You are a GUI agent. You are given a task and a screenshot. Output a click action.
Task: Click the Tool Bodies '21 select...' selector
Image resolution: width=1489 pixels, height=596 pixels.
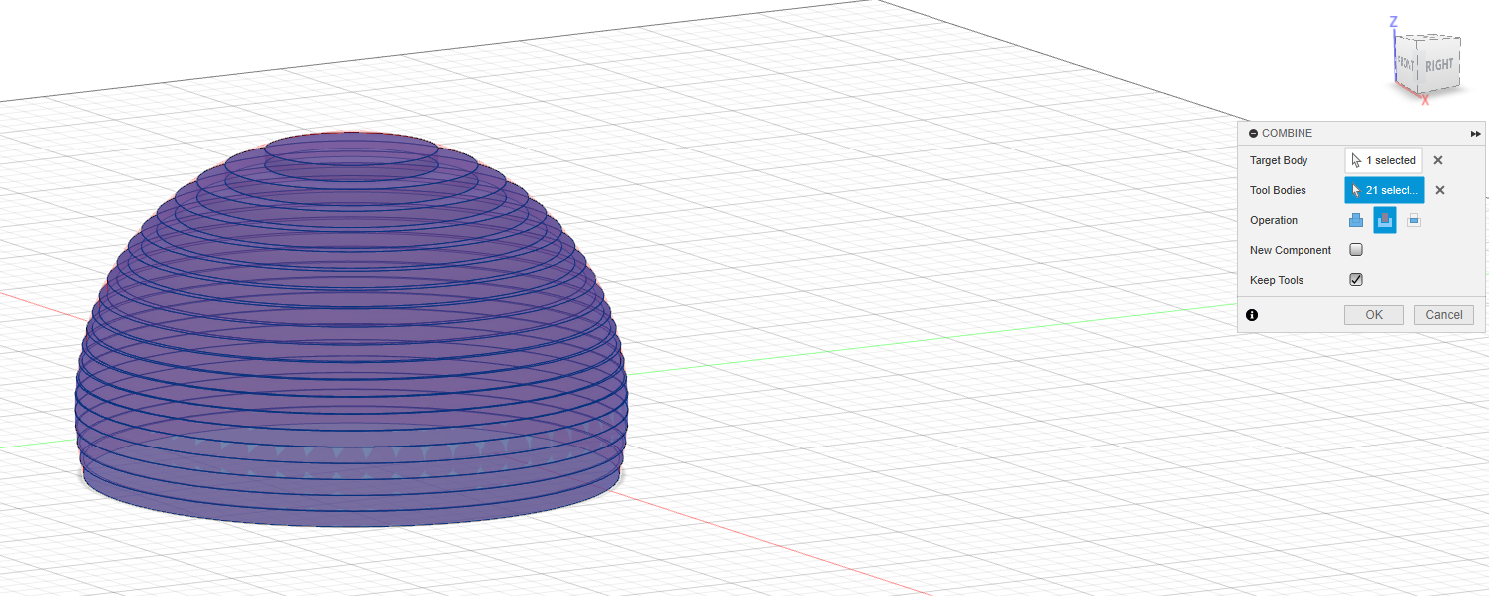[1384, 190]
